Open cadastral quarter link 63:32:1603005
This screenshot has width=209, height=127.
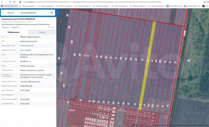point(26,50)
